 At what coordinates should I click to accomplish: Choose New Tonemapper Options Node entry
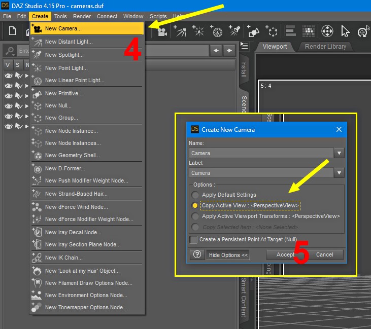[87, 307]
